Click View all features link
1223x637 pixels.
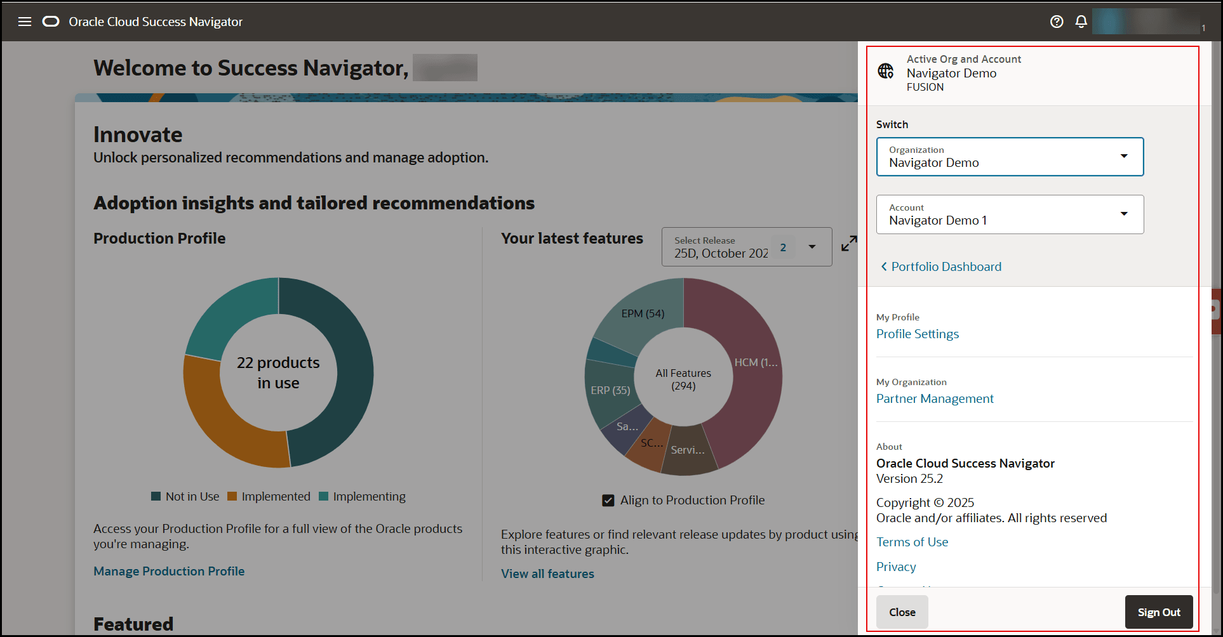coord(547,574)
